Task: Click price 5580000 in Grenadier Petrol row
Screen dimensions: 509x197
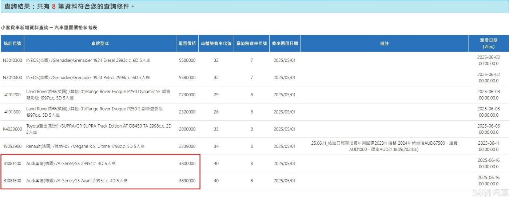Action: 187,77
